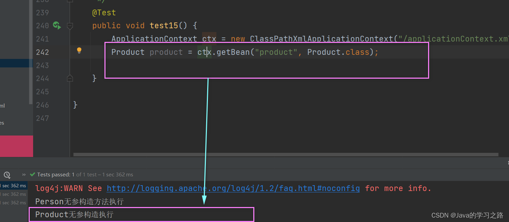Click the ClassPathXmlApplicationContext class name
The height and width of the screenshot is (222, 509).
click(x=322, y=39)
